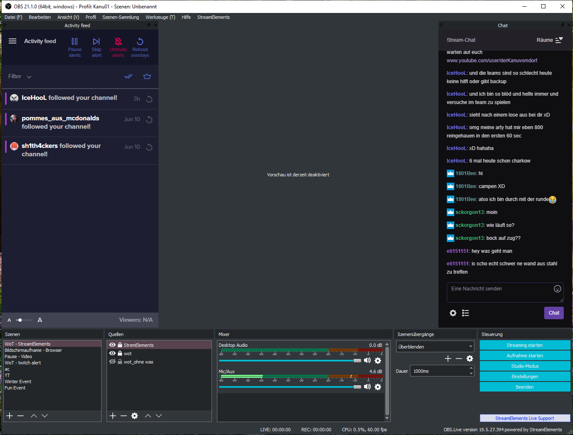Click the Reload overlays icon

pyautogui.click(x=140, y=42)
